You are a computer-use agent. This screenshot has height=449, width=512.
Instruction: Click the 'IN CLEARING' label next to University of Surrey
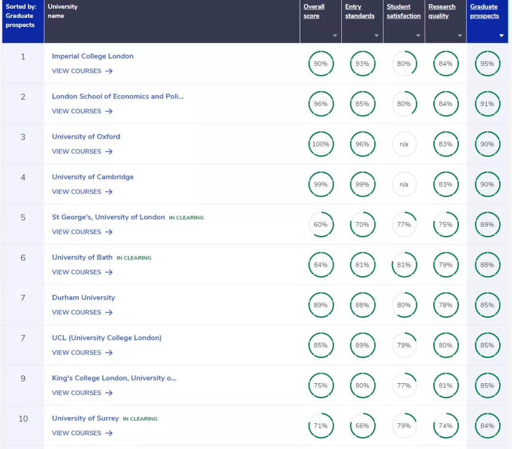coord(140,419)
